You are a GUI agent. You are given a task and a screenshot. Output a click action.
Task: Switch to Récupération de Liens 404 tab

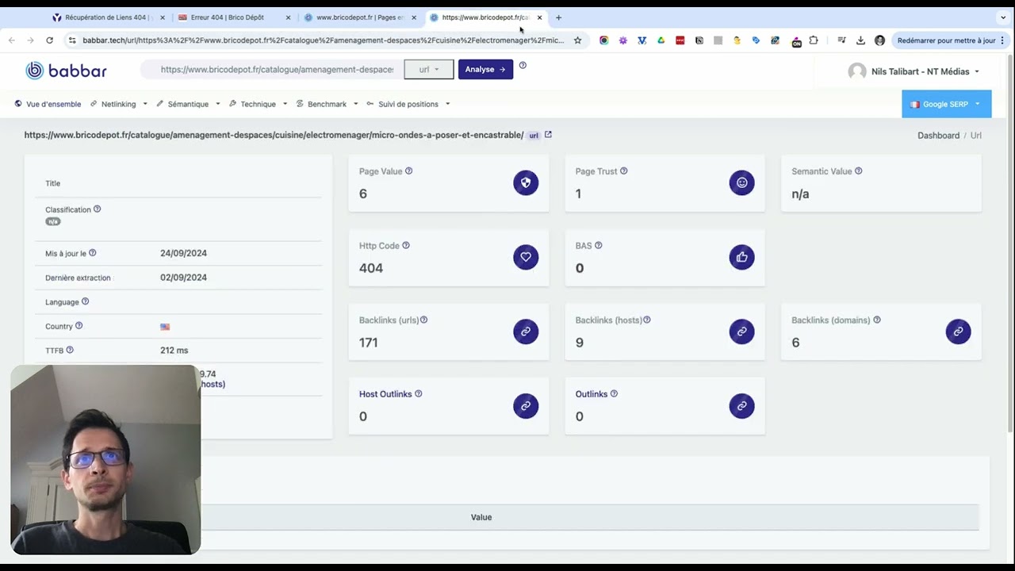(108, 17)
